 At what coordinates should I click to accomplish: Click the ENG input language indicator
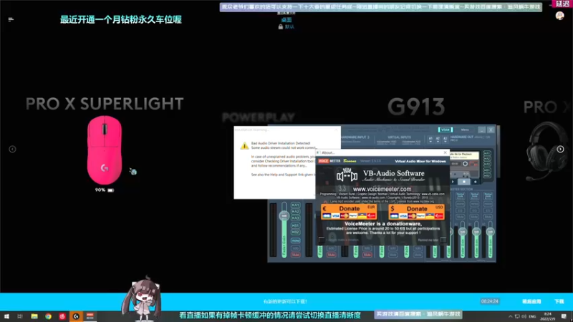point(532,316)
